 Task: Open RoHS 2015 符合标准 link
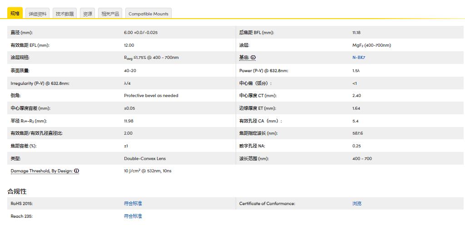[133, 204]
